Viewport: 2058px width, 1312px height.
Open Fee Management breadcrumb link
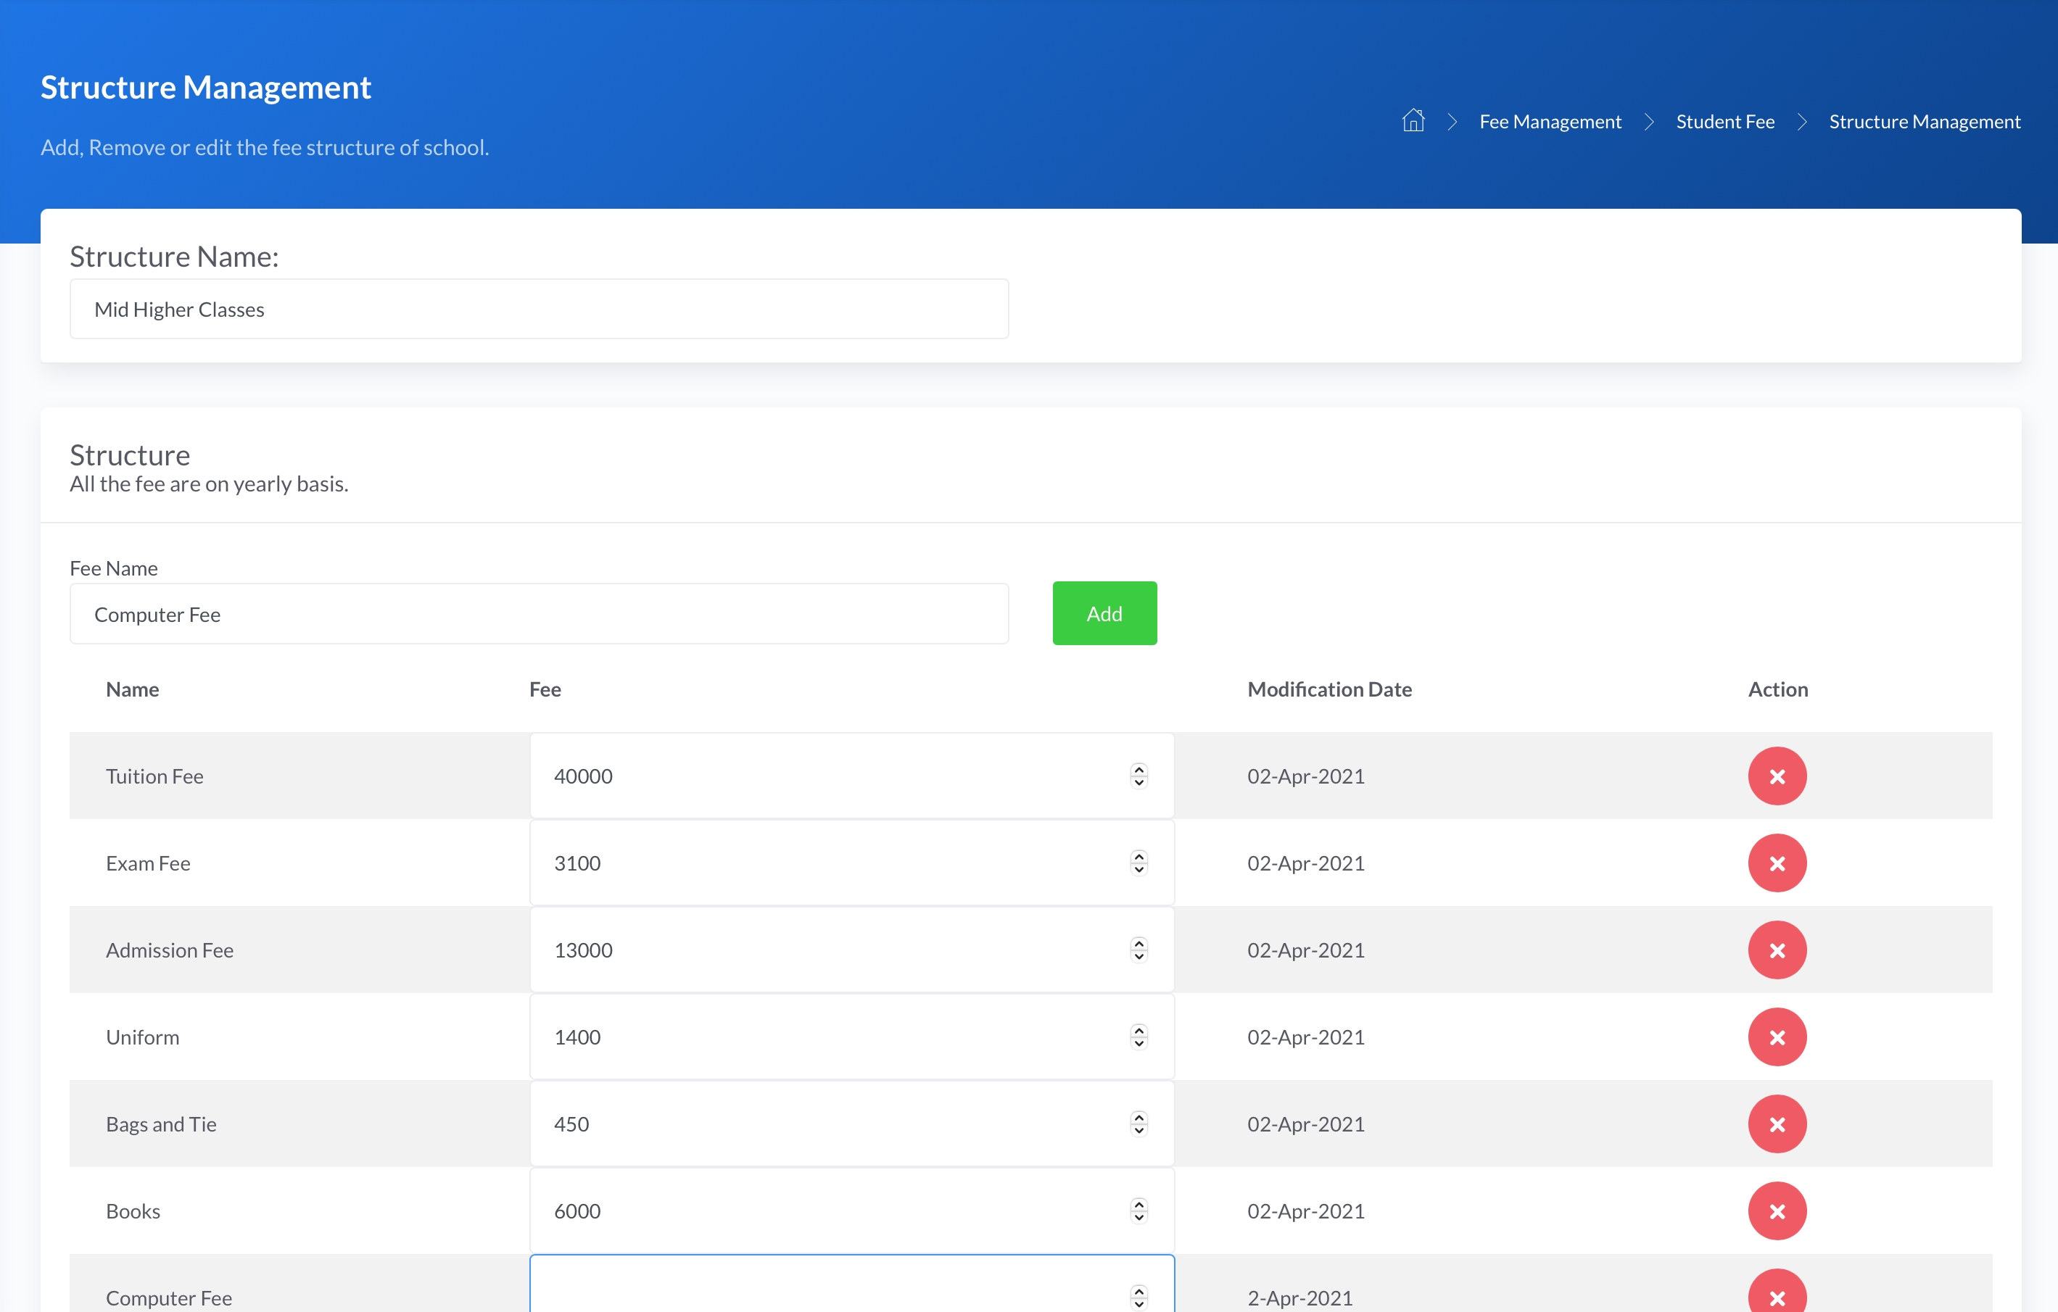(1550, 121)
